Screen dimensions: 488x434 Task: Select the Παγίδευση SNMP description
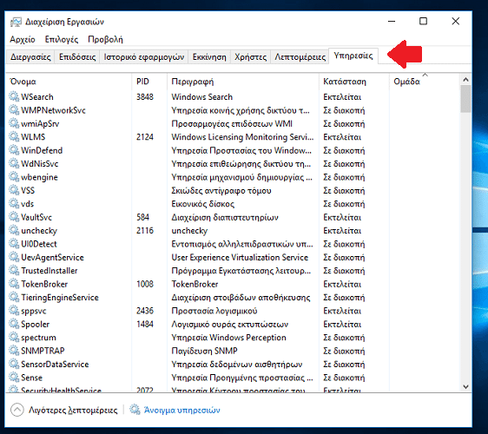[x=204, y=351]
